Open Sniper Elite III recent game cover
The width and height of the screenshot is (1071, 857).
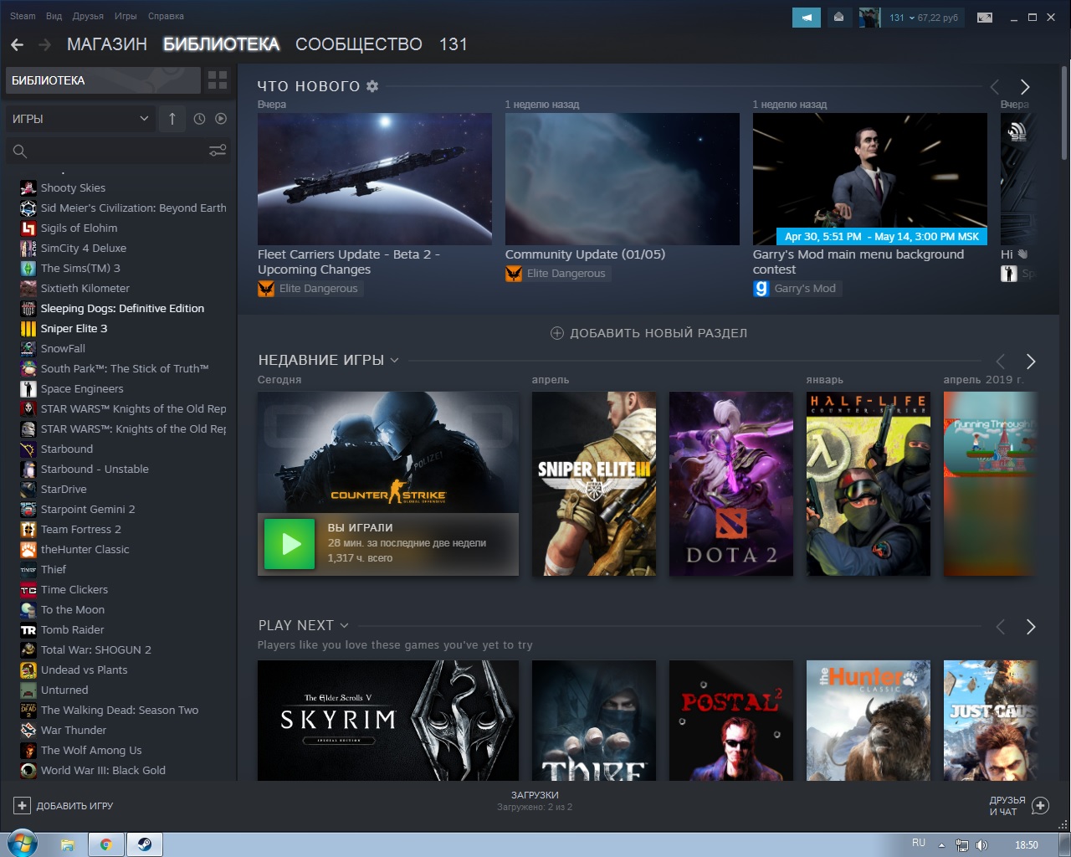pyautogui.click(x=594, y=484)
